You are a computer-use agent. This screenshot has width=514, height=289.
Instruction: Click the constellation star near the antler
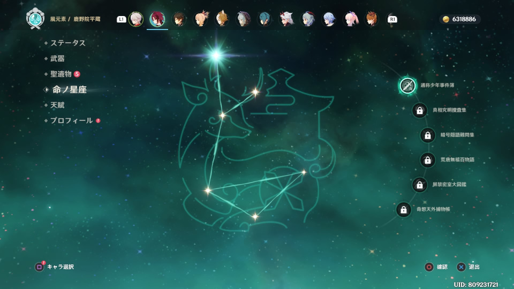pos(255,92)
